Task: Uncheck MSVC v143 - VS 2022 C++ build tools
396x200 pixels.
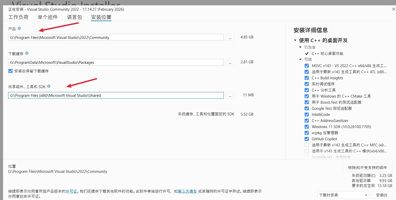Action: (x=307, y=66)
